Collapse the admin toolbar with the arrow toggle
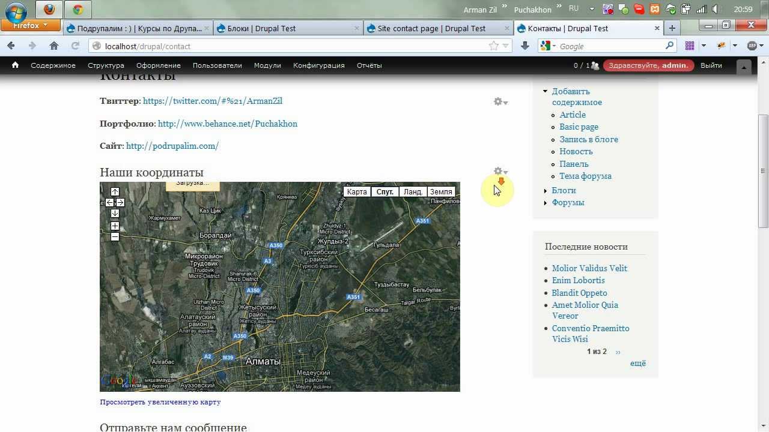769x432 pixels. pos(744,67)
